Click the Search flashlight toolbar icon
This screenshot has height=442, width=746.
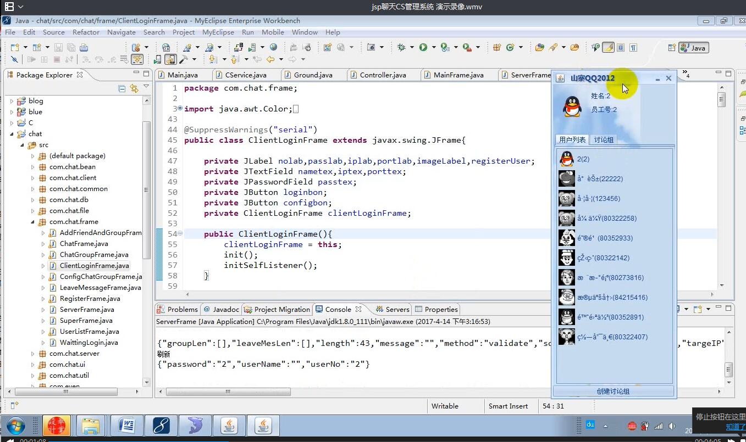tap(553, 47)
